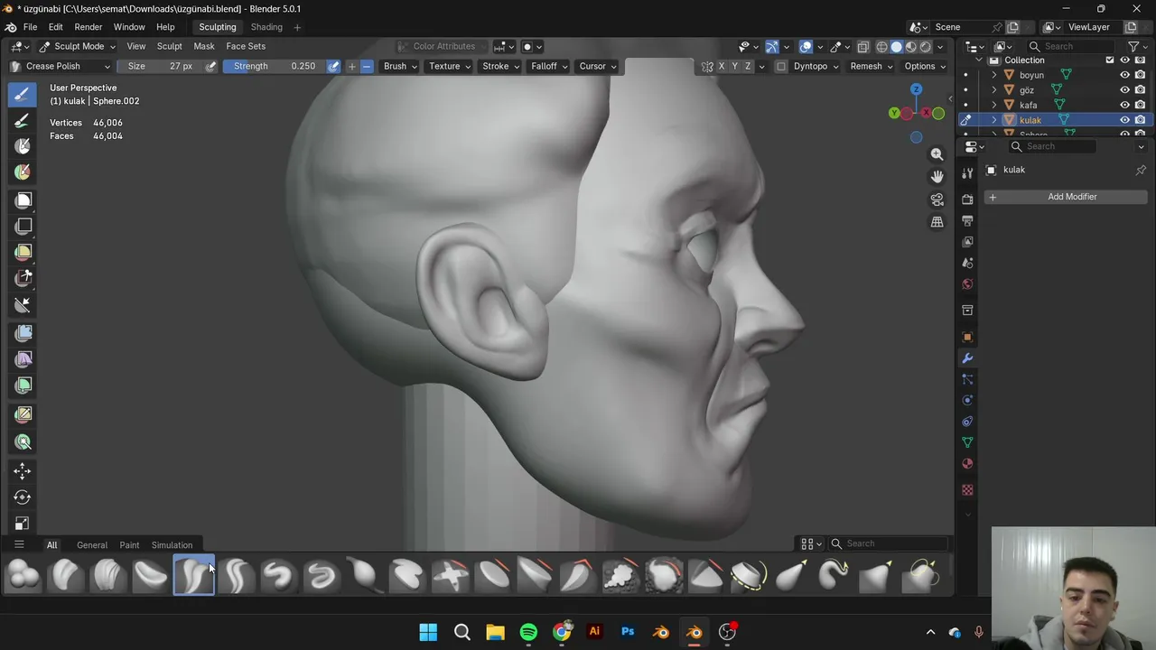The width and height of the screenshot is (1156, 650).
Task: Select the Crease Polish brush thumbnail
Action: coord(193,575)
